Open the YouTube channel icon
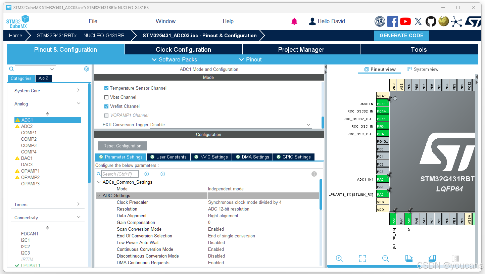 point(405,21)
